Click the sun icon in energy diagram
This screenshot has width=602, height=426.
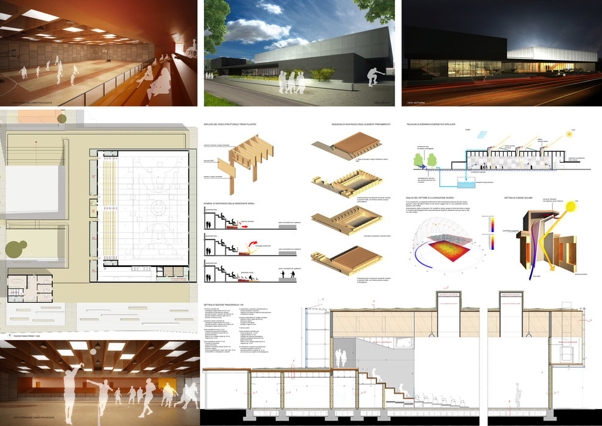pos(568,134)
